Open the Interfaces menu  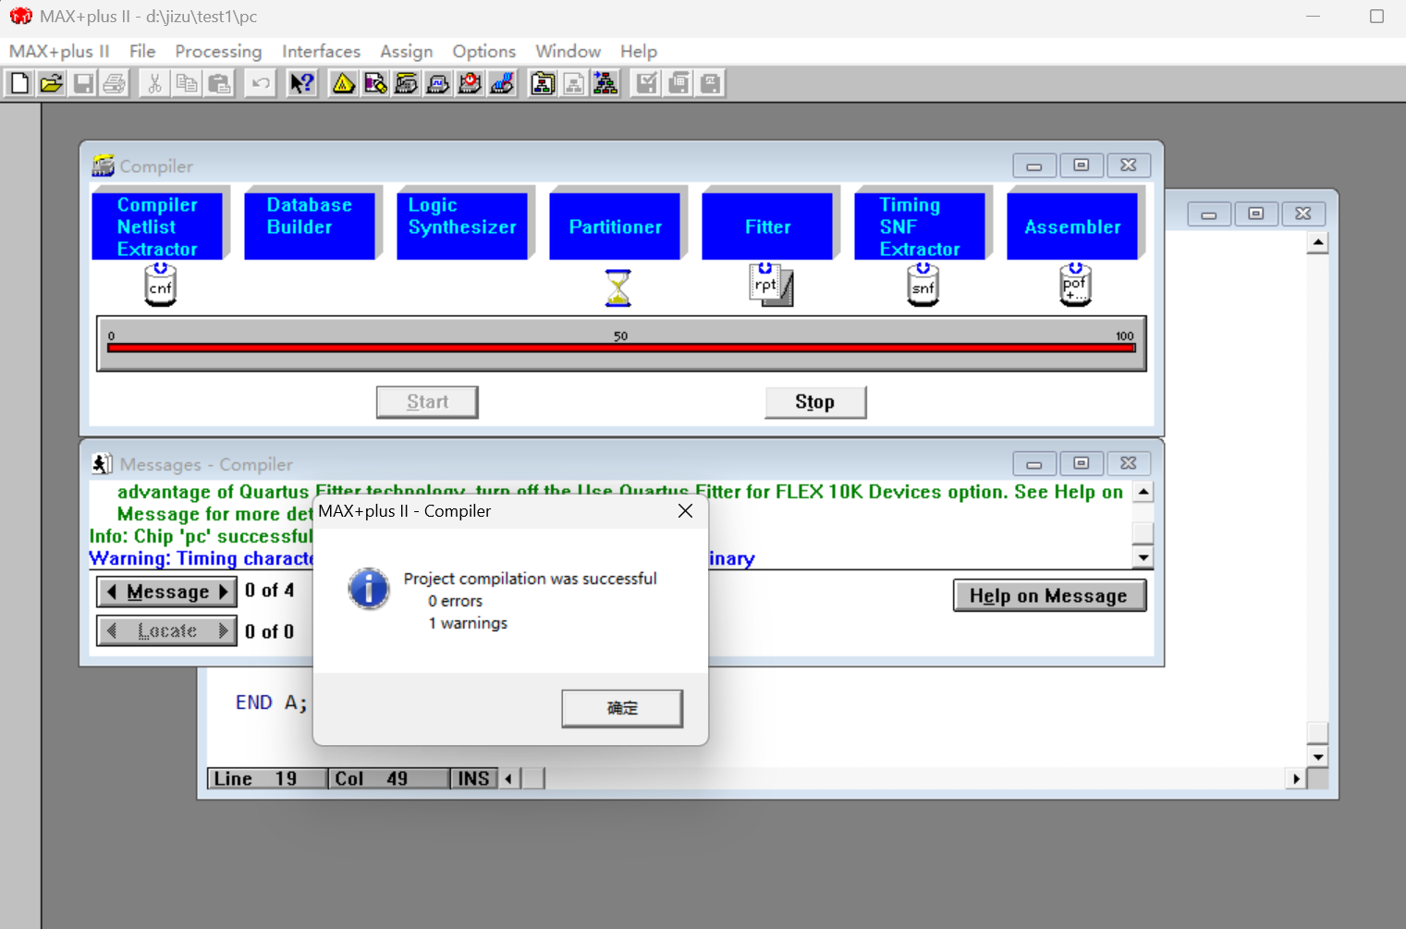coord(322,52)
